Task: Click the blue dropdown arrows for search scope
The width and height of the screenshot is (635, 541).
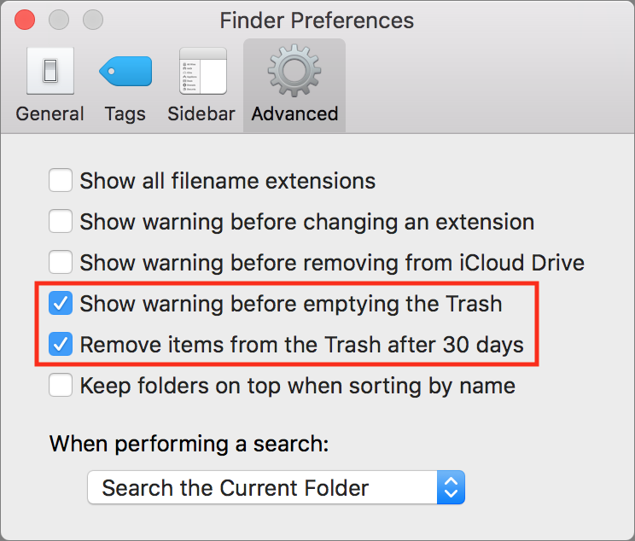Action: 451,487
